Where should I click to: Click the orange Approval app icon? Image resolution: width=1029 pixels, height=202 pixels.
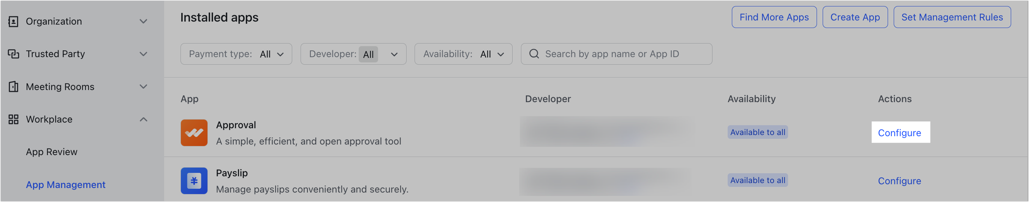tap(194, 133)
